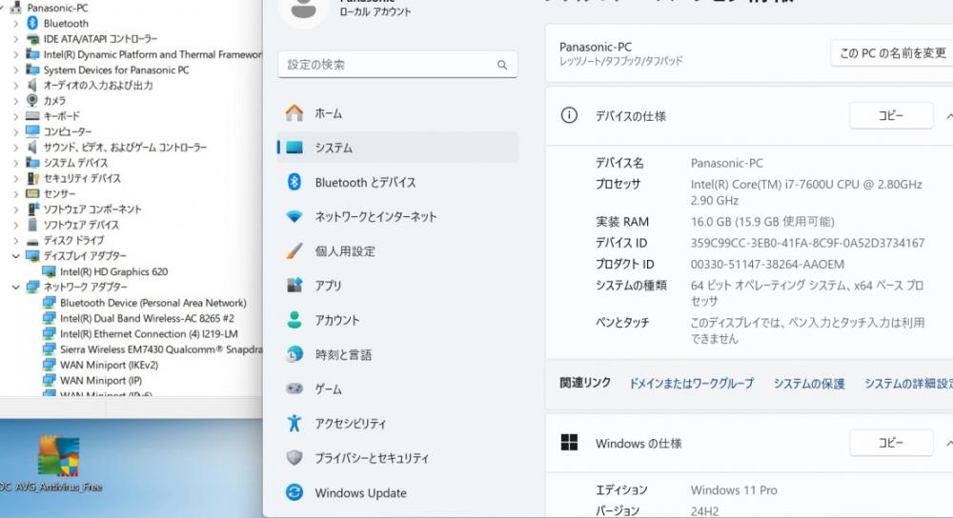953x518 pixels.
Task: Select Bluetooth Device (Personal Area Network) entry
Action: [x=152, y=303]
